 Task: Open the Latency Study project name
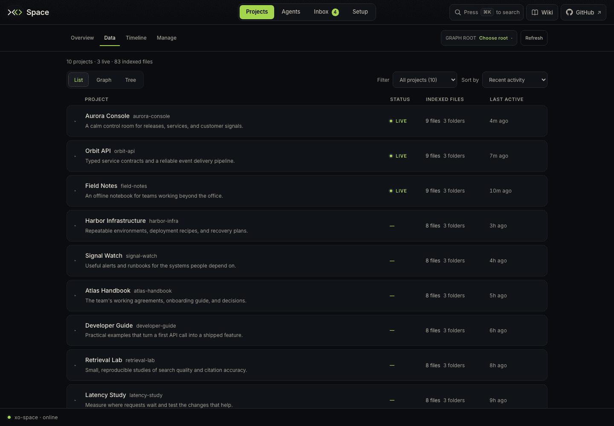(x=106, y=395)
